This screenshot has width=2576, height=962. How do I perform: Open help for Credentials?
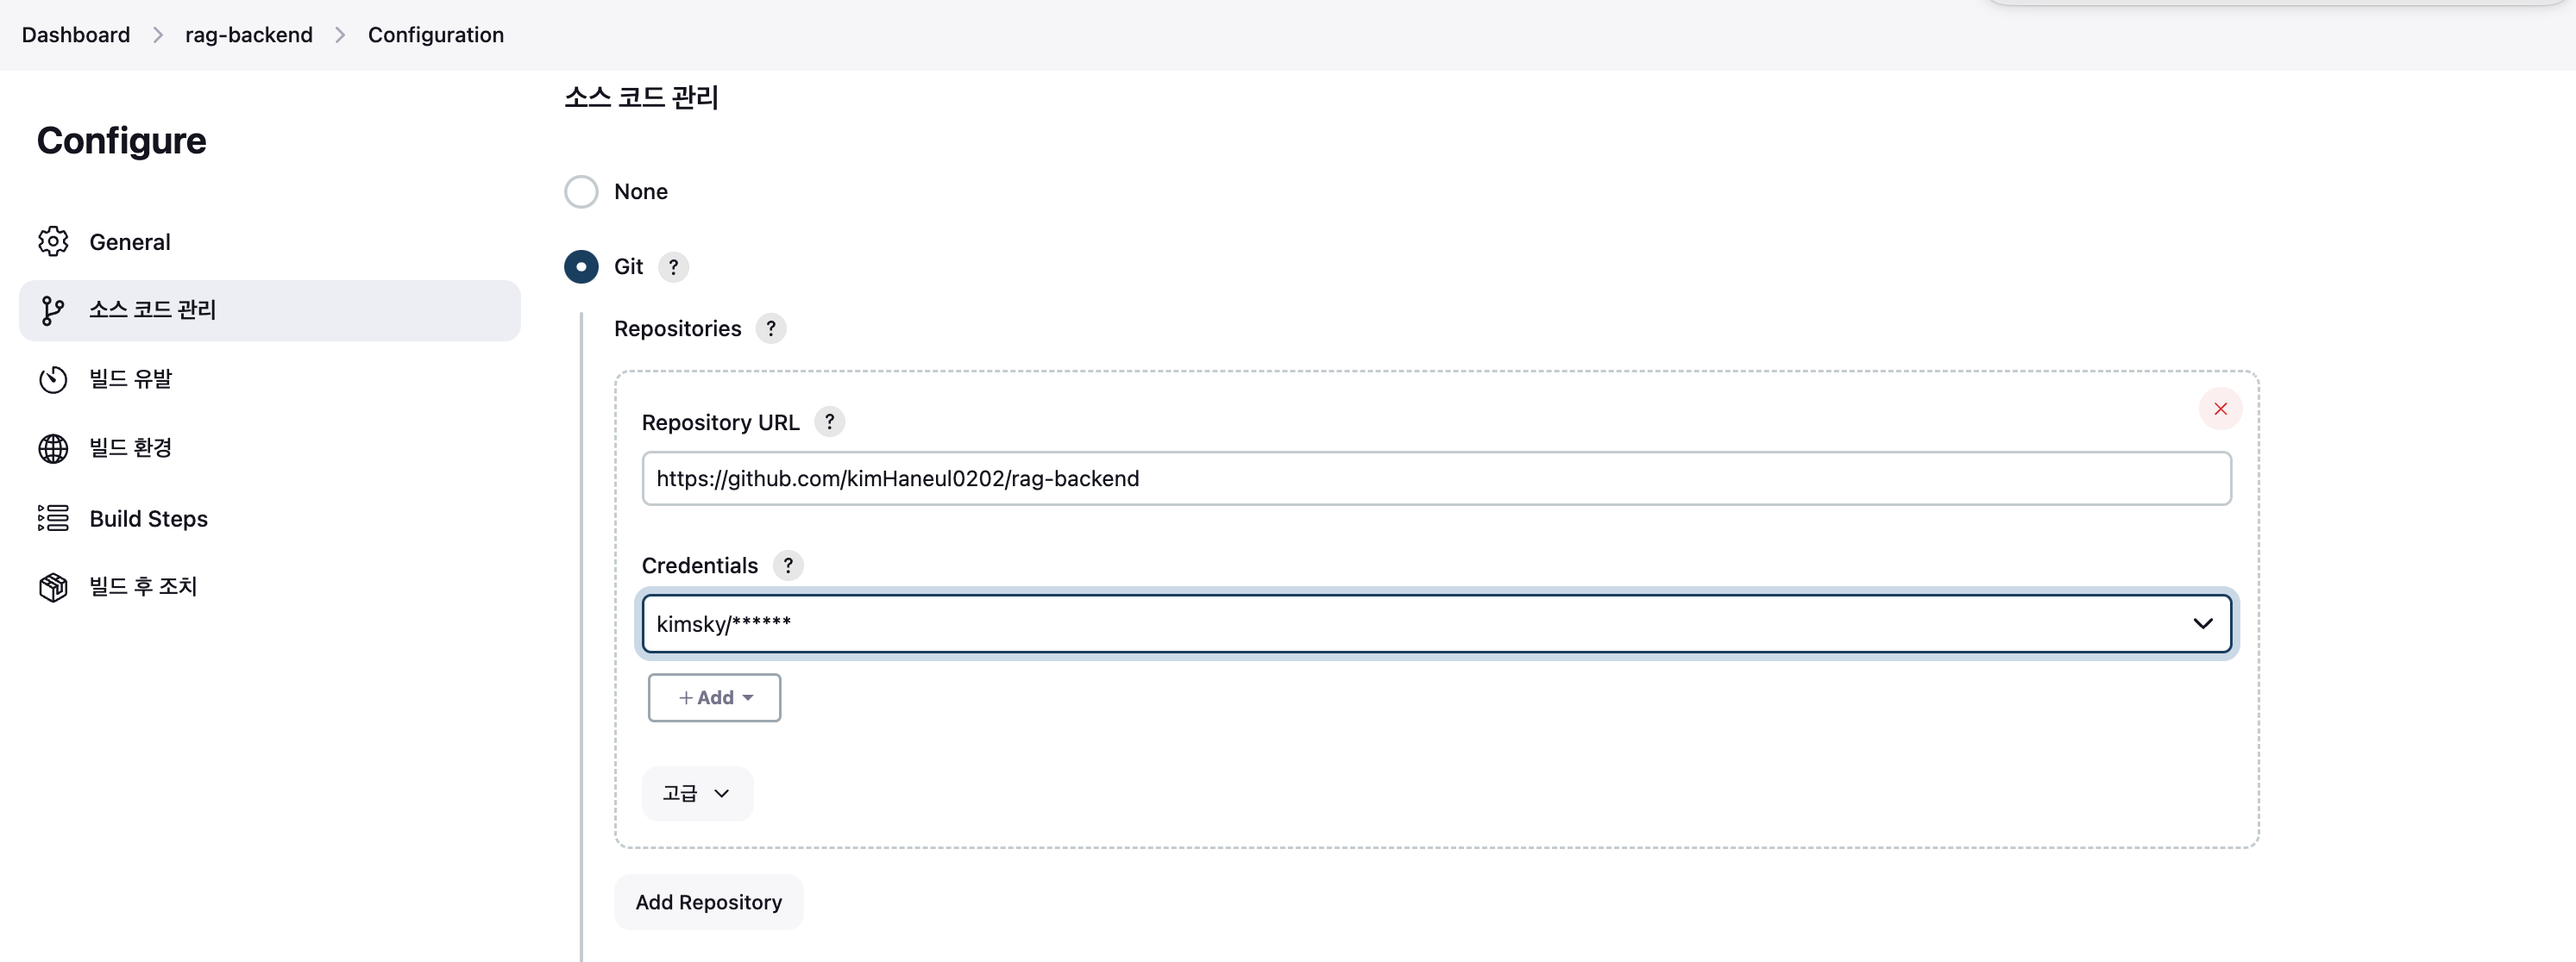(788, 565)
